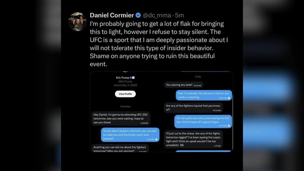The height and width of the screenshot is (171, 304).
Task: Click square affiliate badge beside Eric Trump
Action: tap(133, 77)
